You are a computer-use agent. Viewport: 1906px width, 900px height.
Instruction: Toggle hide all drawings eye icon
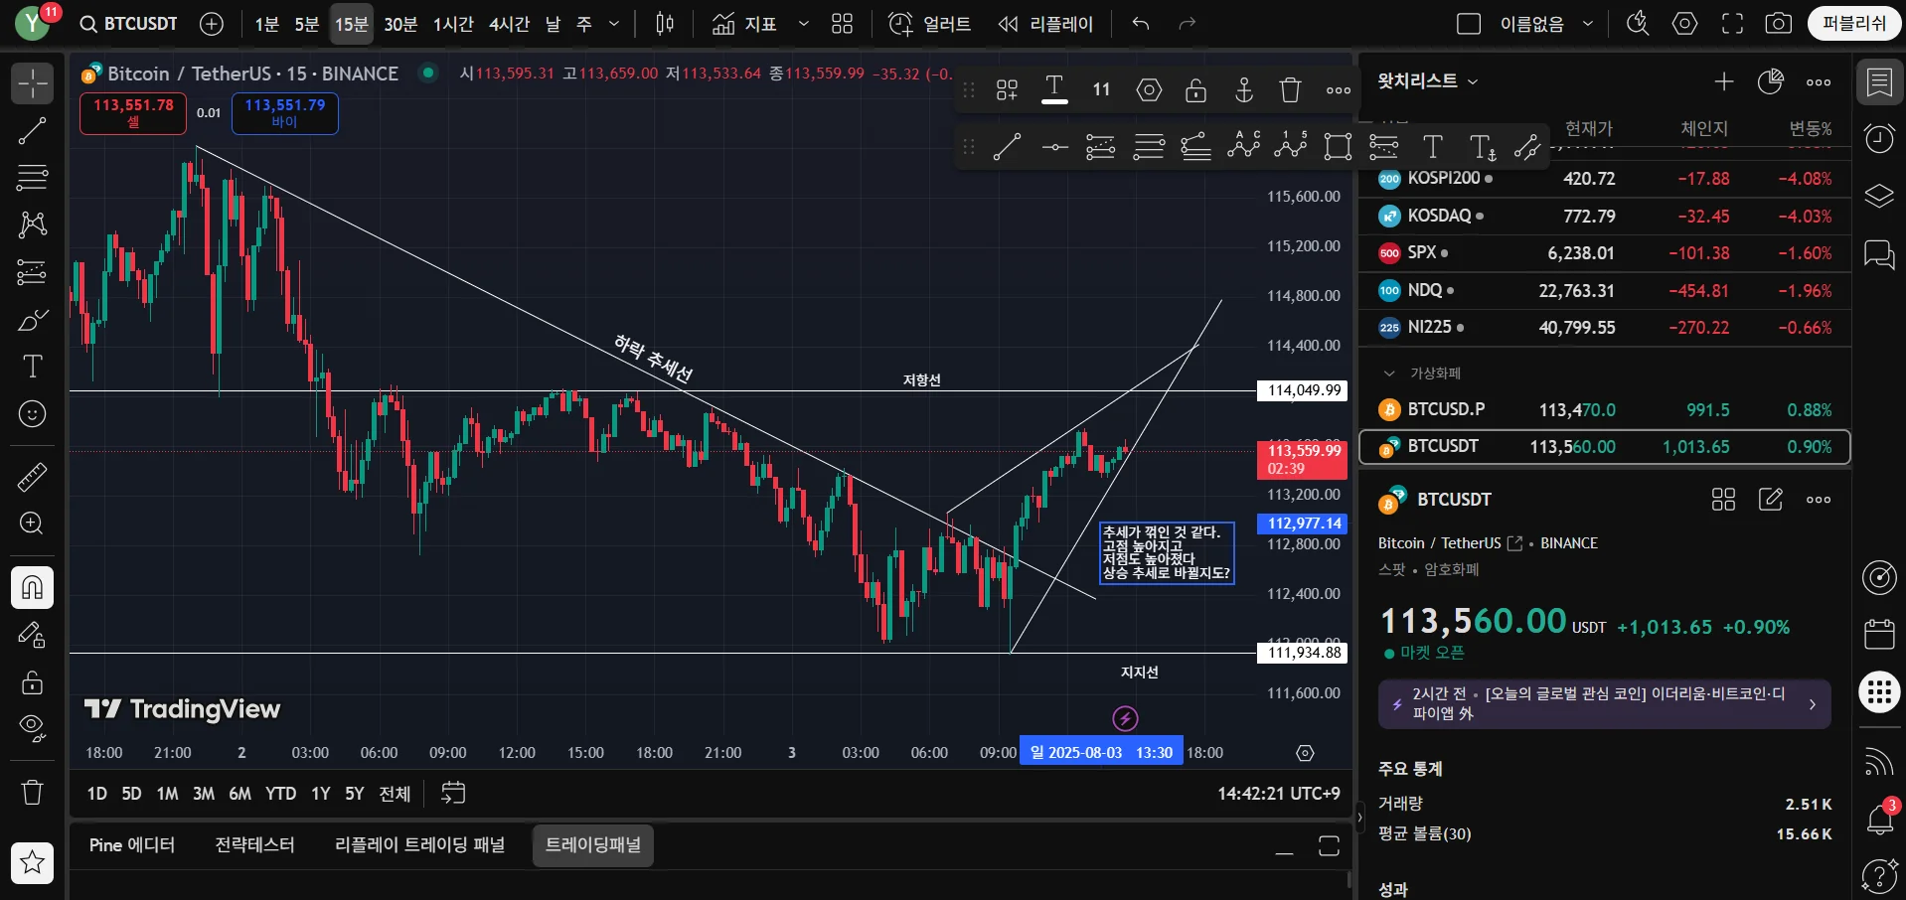coord(32,728)
